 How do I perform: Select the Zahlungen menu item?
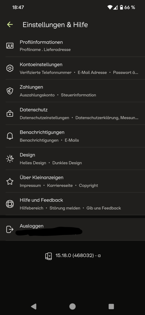[x=73, y=91]
